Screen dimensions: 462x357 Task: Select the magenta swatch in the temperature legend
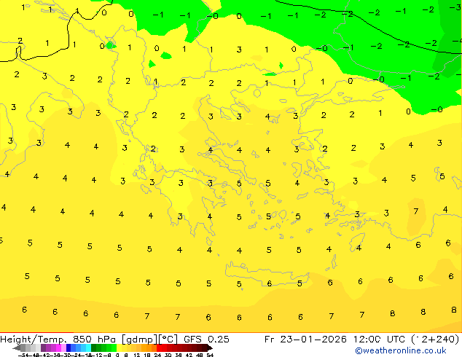point(58,348)
